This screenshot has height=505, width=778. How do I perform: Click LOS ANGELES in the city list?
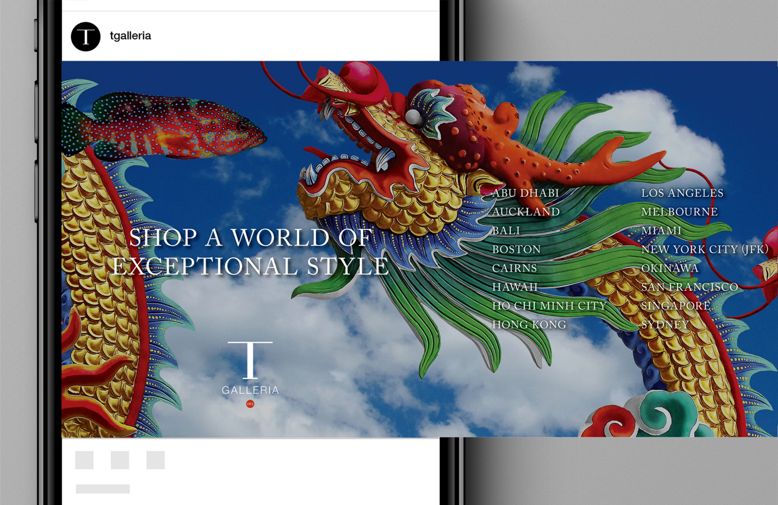click(682, 193)
